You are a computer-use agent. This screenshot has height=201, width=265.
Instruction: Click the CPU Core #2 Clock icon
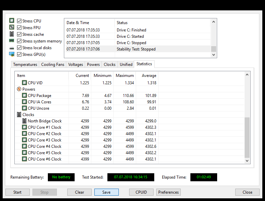[x=24, y=133]
